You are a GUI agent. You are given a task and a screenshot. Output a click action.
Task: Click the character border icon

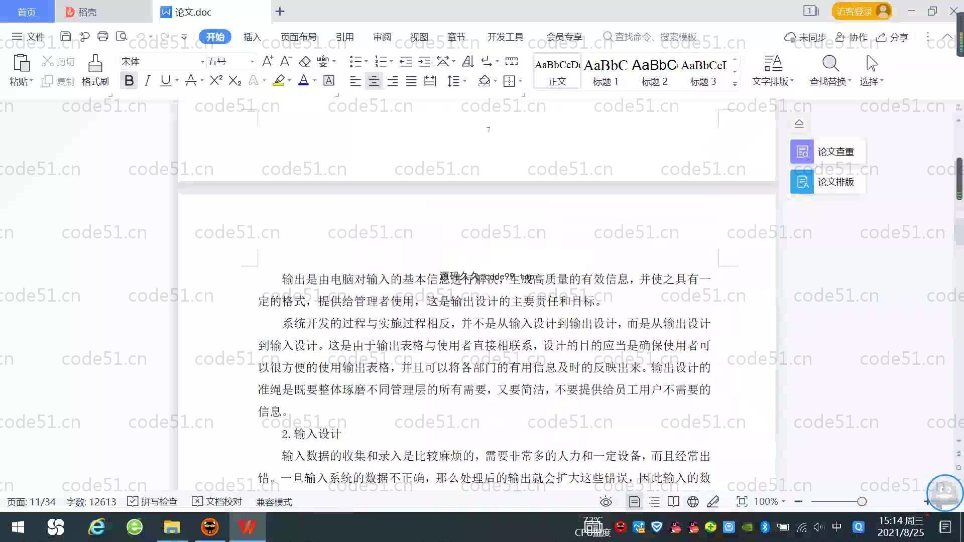coord(329,80)
